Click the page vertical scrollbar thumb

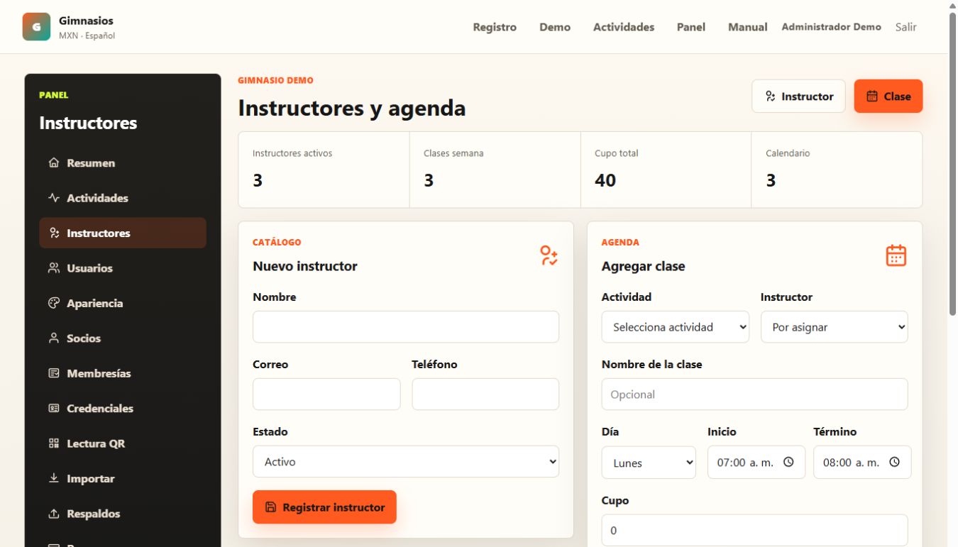pos(953,164)
